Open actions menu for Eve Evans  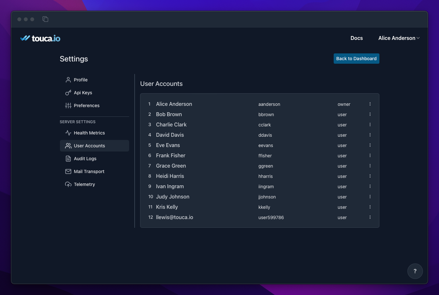pos(370,145)
